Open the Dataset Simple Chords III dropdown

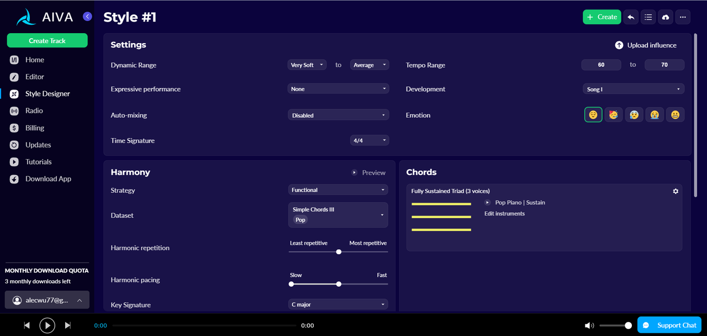click(x=338, y=215)
